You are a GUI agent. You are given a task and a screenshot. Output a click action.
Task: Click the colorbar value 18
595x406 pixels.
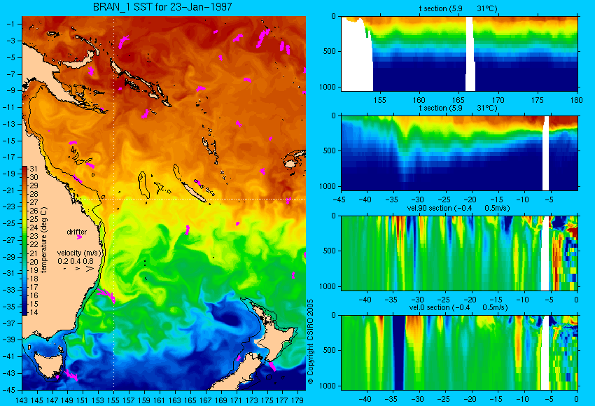(x=34, y=279)
